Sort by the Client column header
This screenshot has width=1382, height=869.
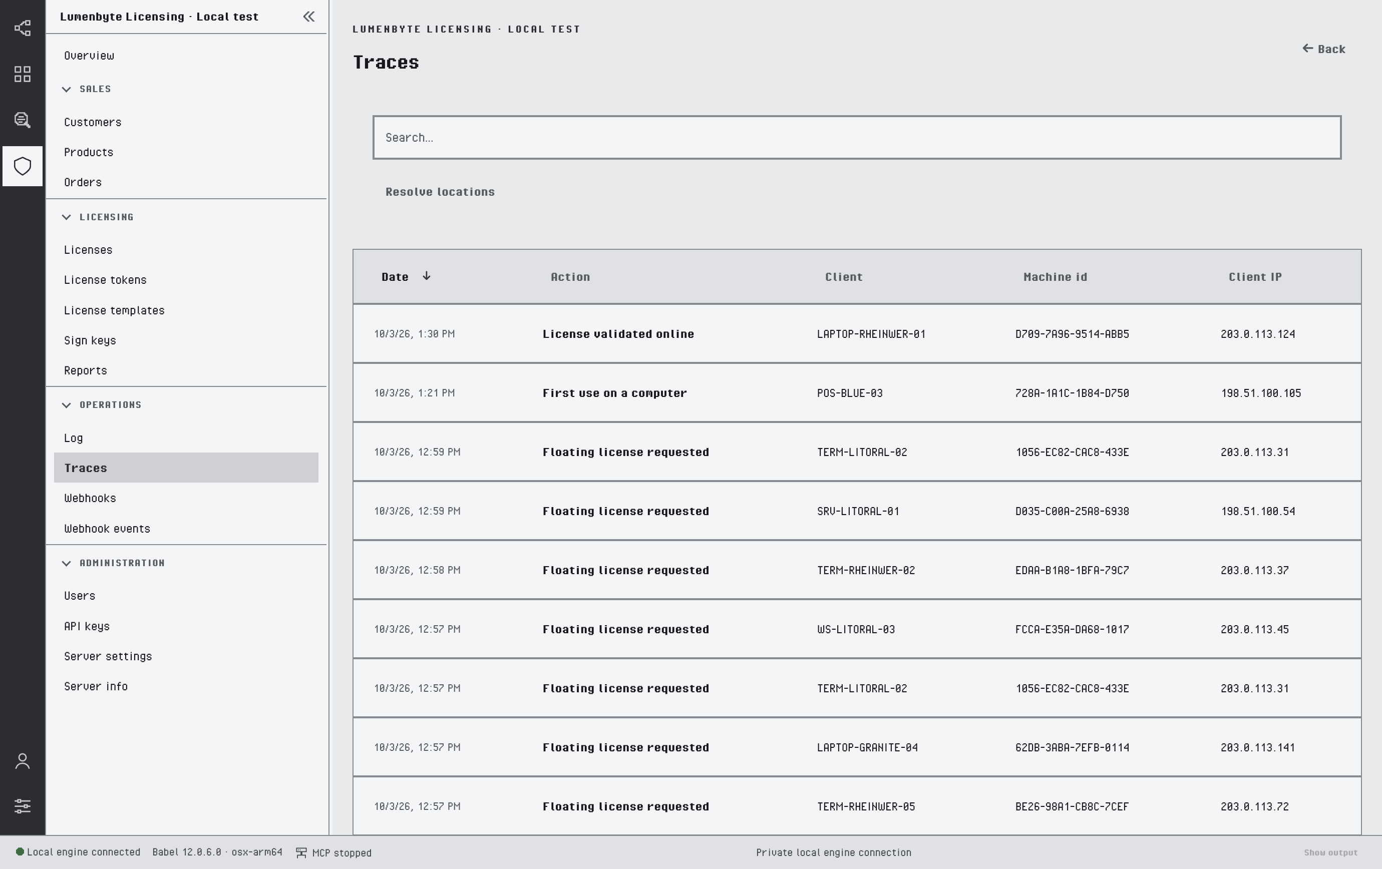click(x=844, y=277)
